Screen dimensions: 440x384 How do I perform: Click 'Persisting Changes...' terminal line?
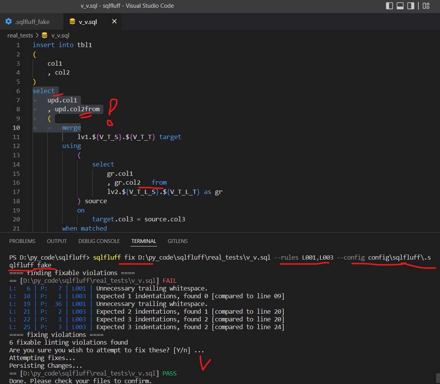[46, 366]
